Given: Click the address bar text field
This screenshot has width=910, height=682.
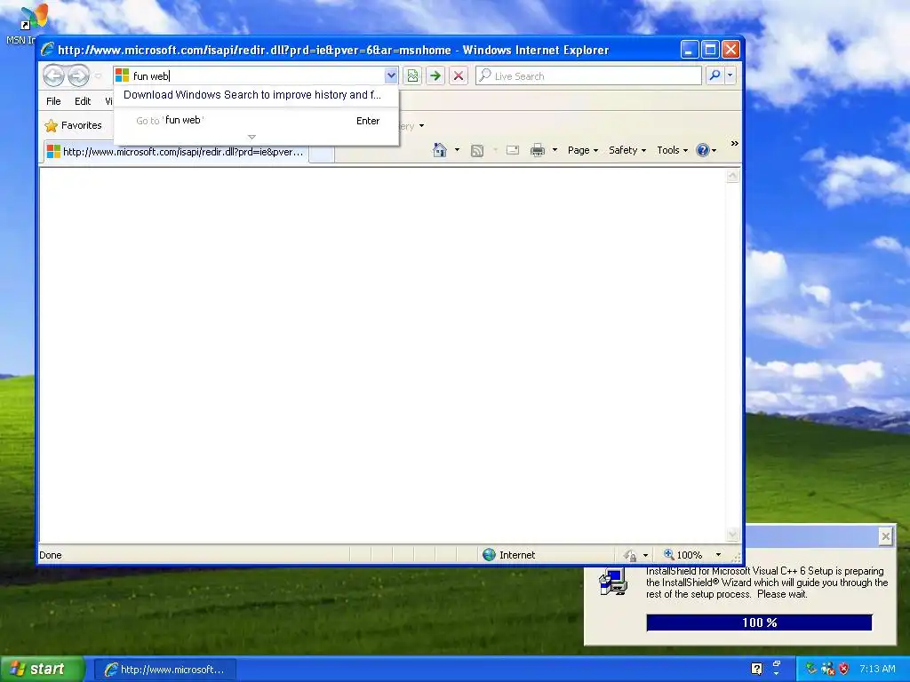Looking at the screenshot, I should point(257,76).
